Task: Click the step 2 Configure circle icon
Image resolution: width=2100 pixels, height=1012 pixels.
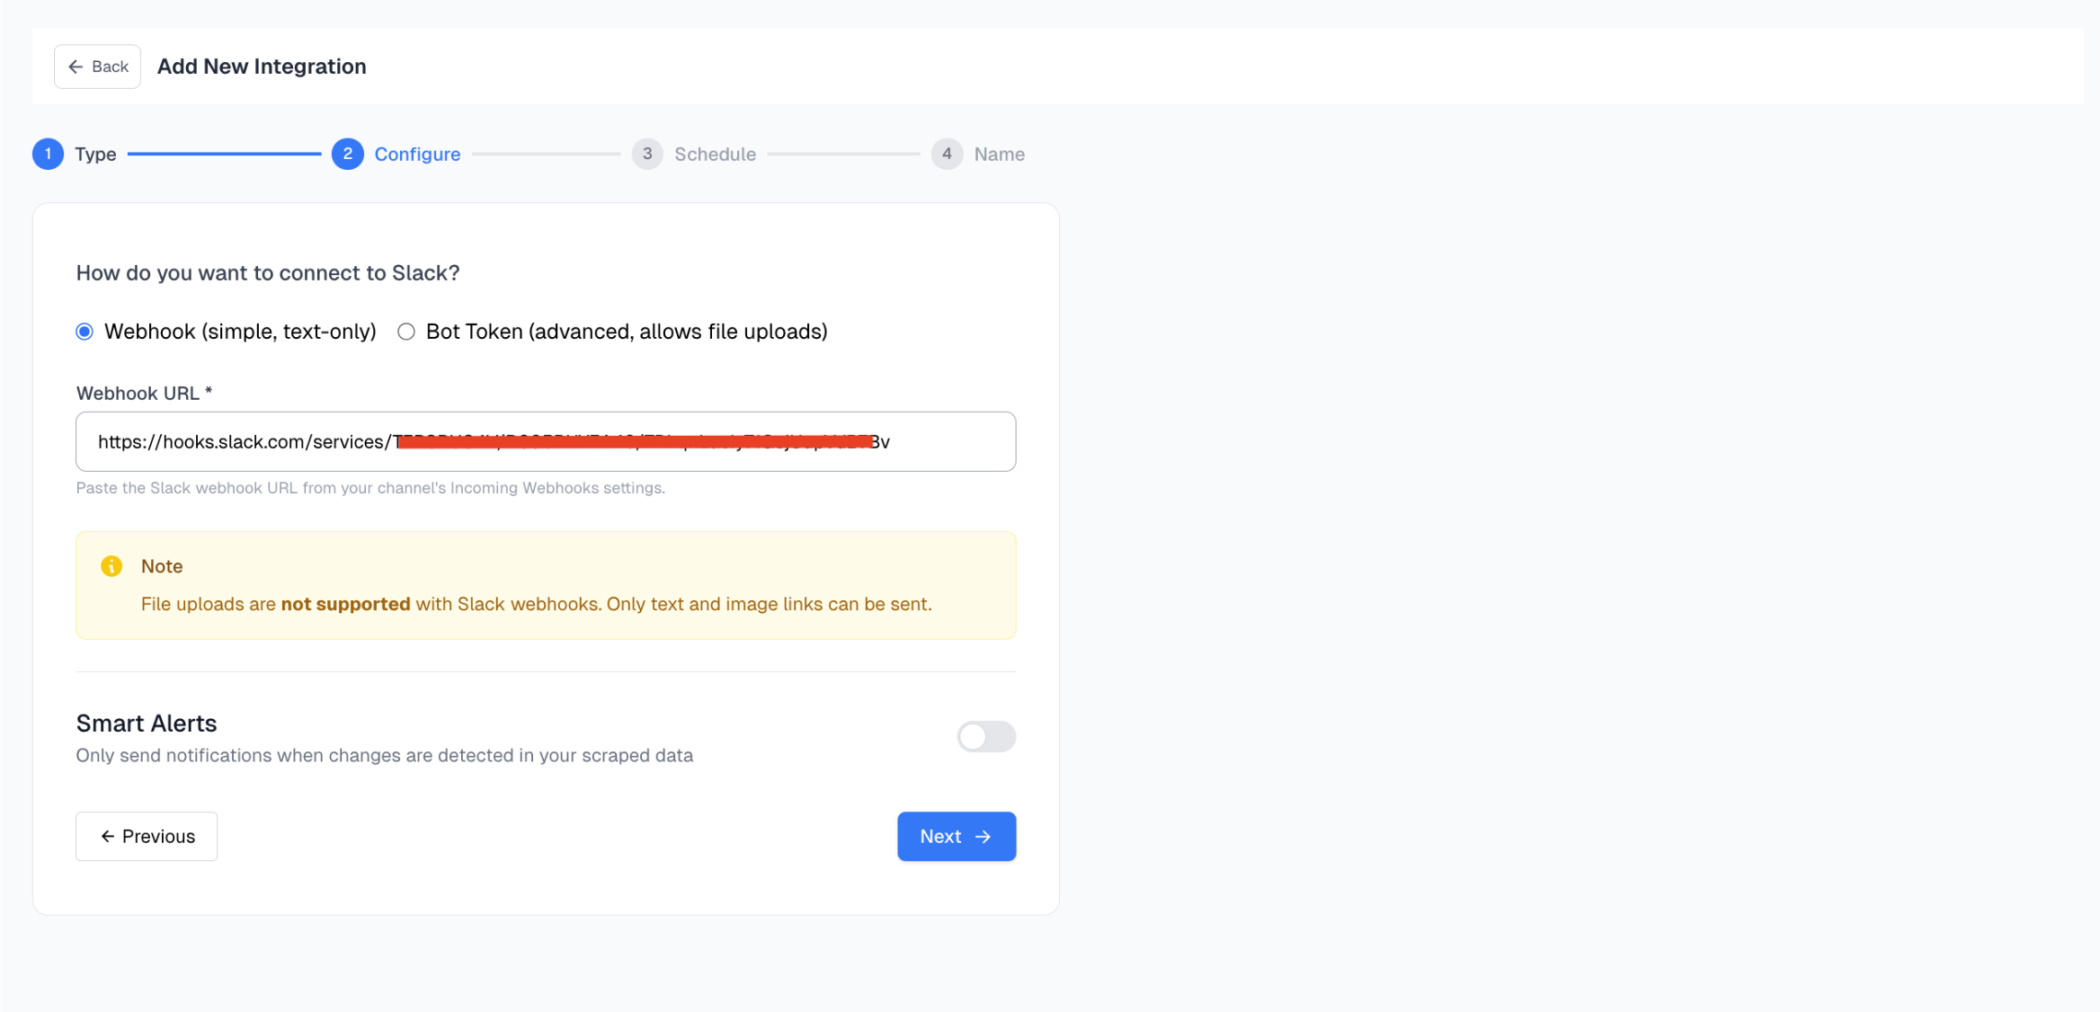Action: coord(348,154)
